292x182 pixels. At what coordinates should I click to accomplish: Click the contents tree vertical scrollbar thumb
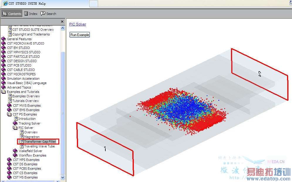[63, 113]
